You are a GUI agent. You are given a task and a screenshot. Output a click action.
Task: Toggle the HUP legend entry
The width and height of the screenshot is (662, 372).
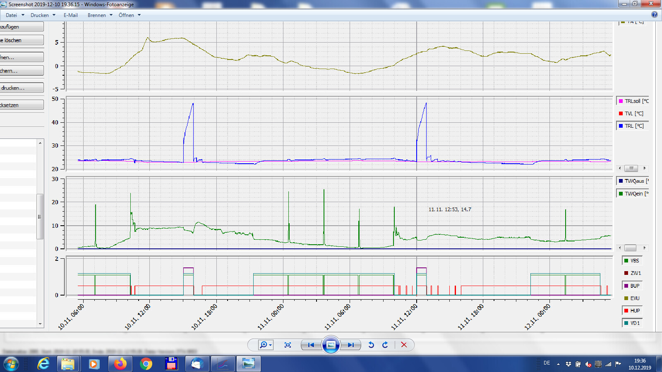[x=632, y=311]
